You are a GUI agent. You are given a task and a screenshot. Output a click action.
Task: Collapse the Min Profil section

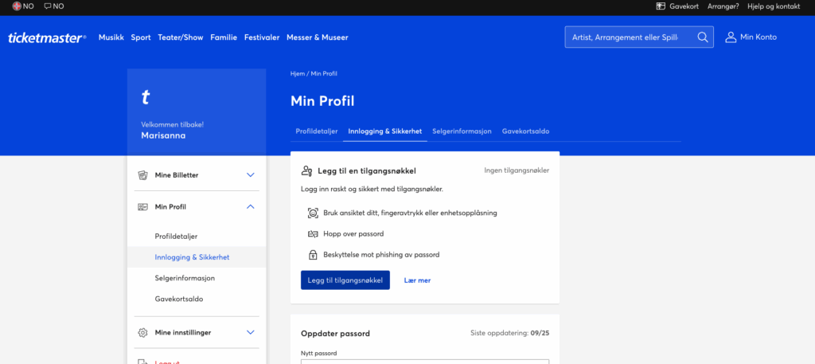point(250,207)
